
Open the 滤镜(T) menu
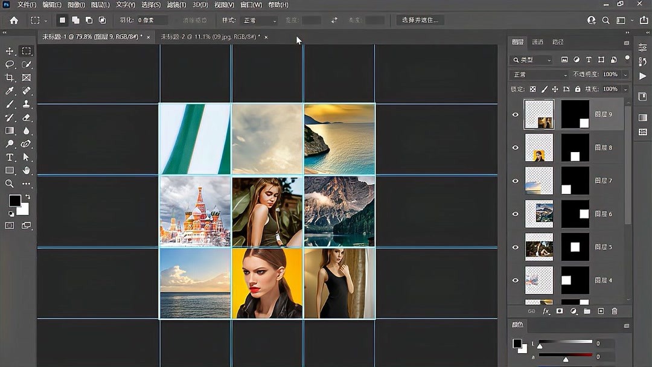[176, 5]
